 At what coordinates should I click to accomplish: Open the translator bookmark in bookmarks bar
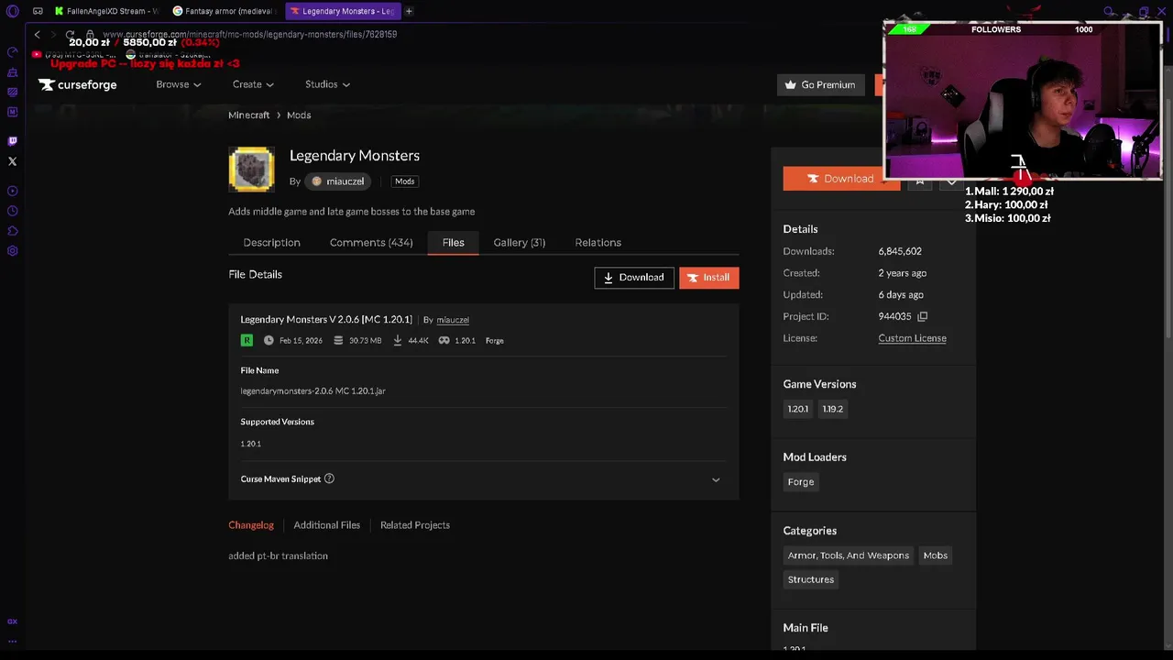[x=168, y=55]
